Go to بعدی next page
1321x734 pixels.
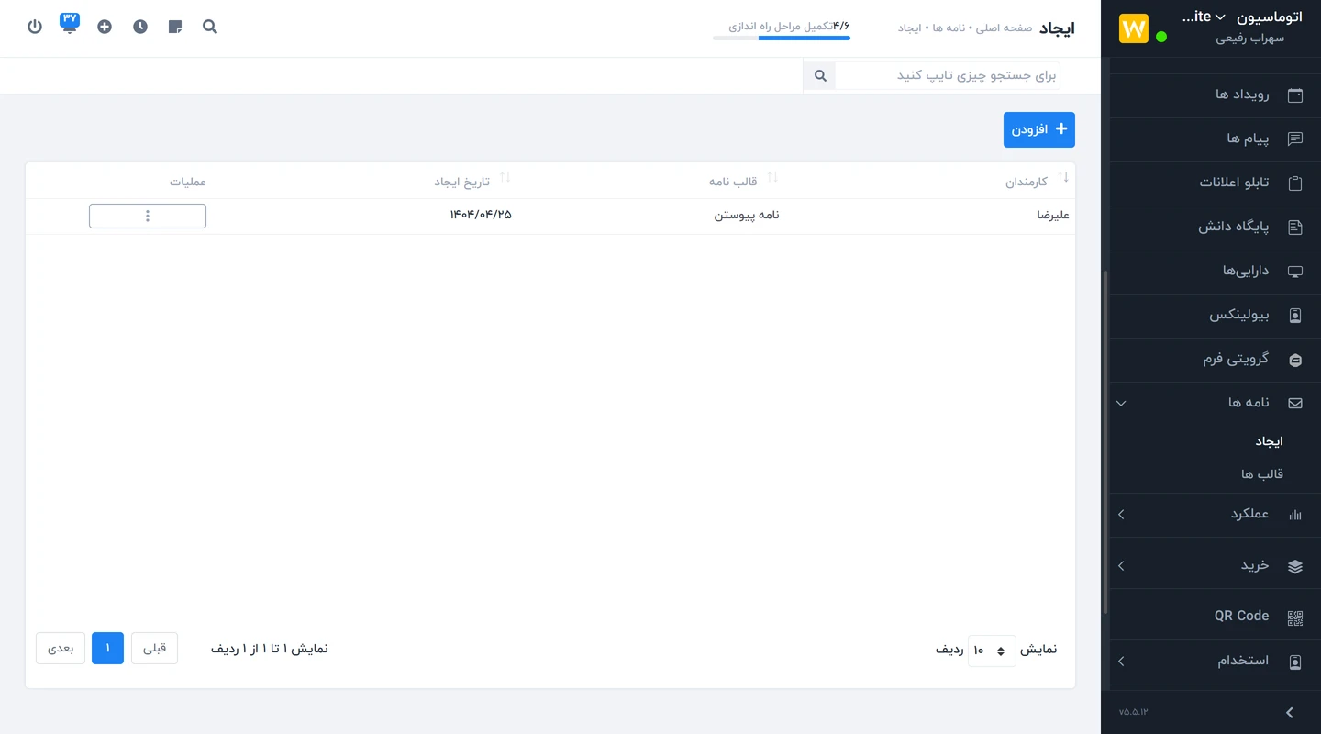pyautogui.click(x=61, y=648)
